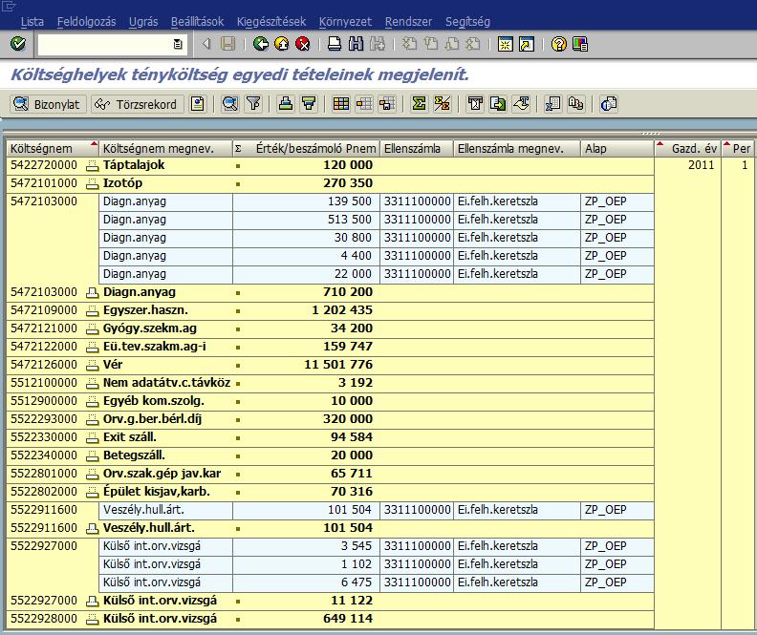Click the Subtotals icon
This screenshot has width=757, height=635.
click(443, 104)
